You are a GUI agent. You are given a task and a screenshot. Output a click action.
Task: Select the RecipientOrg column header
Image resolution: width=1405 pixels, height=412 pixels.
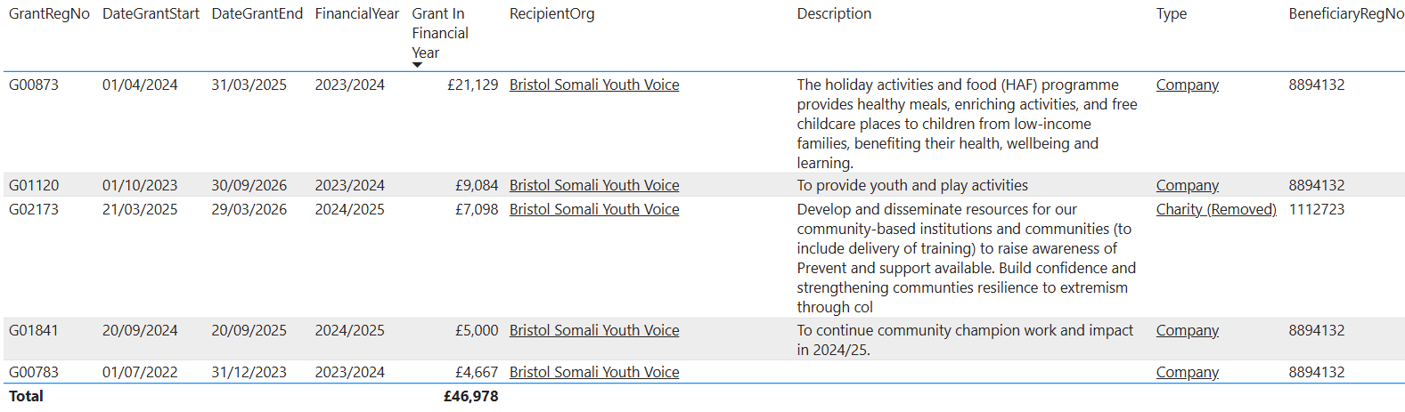point(551,14)
